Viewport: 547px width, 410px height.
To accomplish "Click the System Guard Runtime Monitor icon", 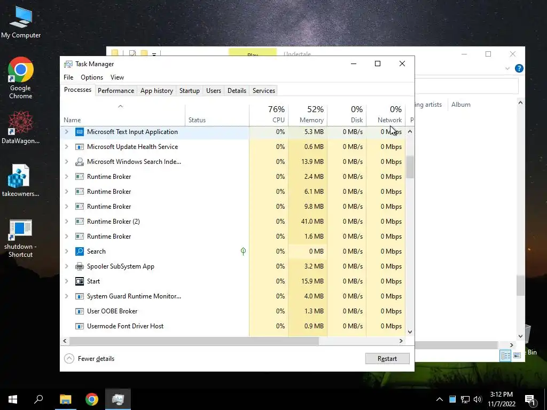I will 80,296.
